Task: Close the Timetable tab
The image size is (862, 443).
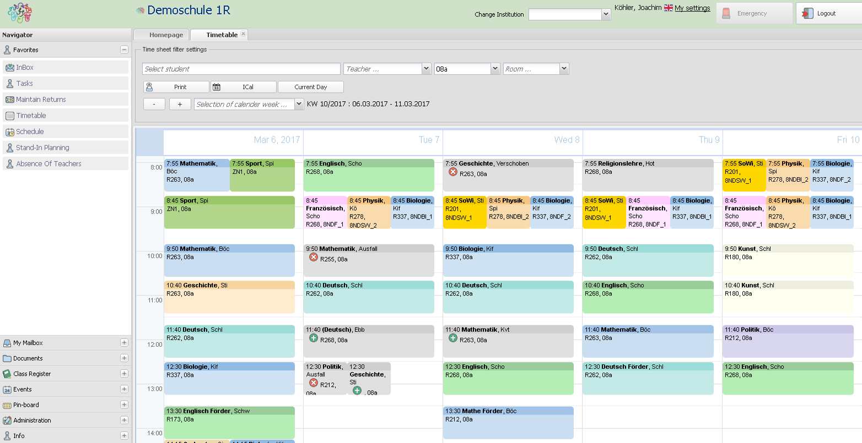Action: pyautogui.click(x=243, y=34)
